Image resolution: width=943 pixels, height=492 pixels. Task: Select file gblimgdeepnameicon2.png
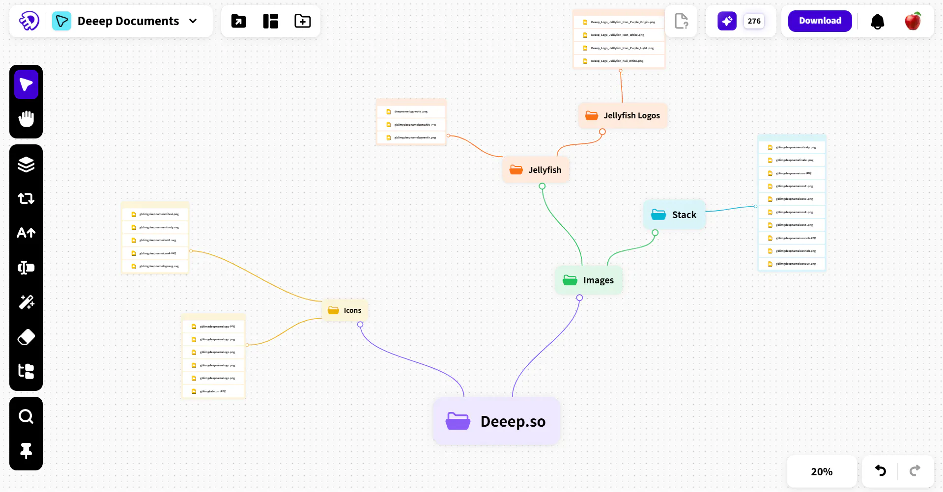point(792,186)
